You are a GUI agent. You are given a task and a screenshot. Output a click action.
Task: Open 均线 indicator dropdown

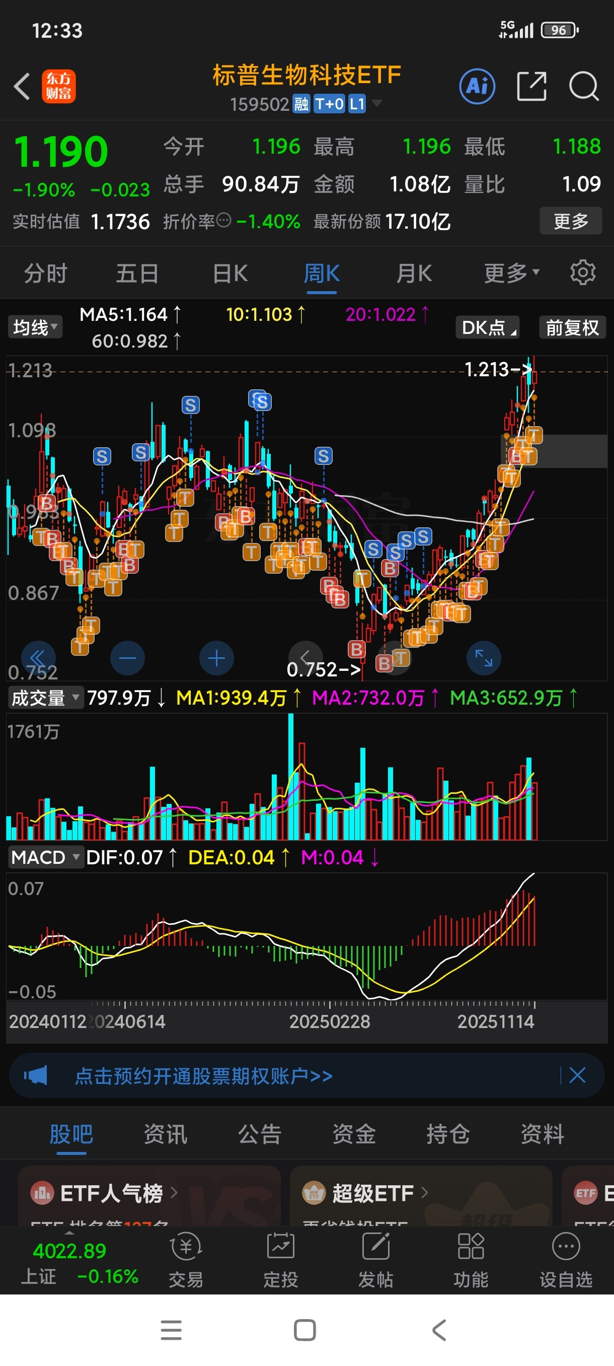(x=35, y=327)
